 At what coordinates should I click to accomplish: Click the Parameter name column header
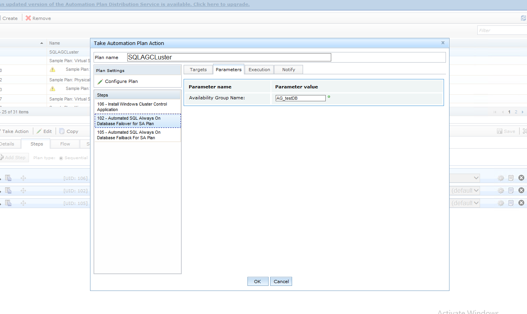coord(210,87)
